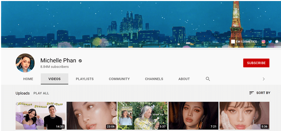281x131 pixels.
Task: Expand tabs with the right chevron arrow
Action: pyautogui.click(x=264, y=79)
